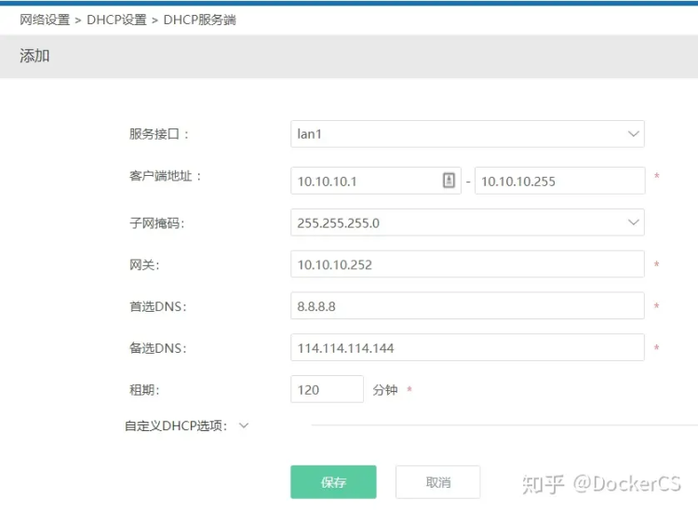This screenshot has height=512, width=698.
Task: Click the 保存 button
Action: tap(333, 481)
